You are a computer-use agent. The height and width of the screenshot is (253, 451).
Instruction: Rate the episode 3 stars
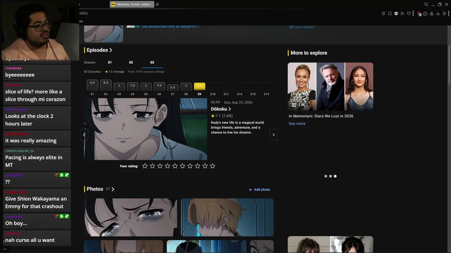[160, 166]
